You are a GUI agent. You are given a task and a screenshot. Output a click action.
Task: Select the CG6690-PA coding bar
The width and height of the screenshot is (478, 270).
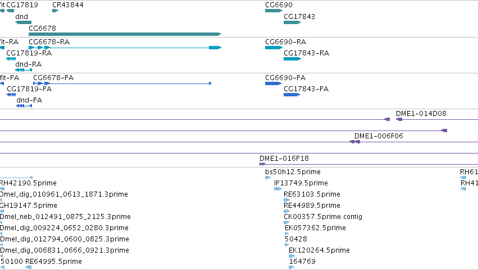coord(273,83)
